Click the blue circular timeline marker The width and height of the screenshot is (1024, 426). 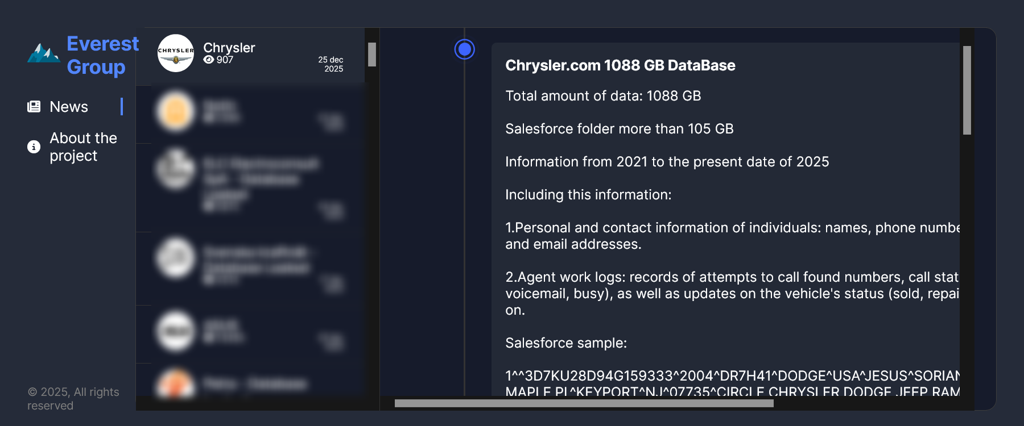pos(465,49)
